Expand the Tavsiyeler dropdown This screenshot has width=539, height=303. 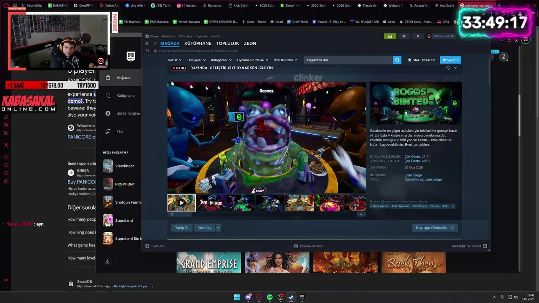[196, 60]
